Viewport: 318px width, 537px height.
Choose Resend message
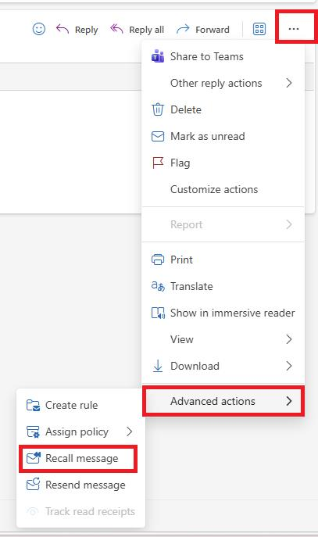point(80,485)
